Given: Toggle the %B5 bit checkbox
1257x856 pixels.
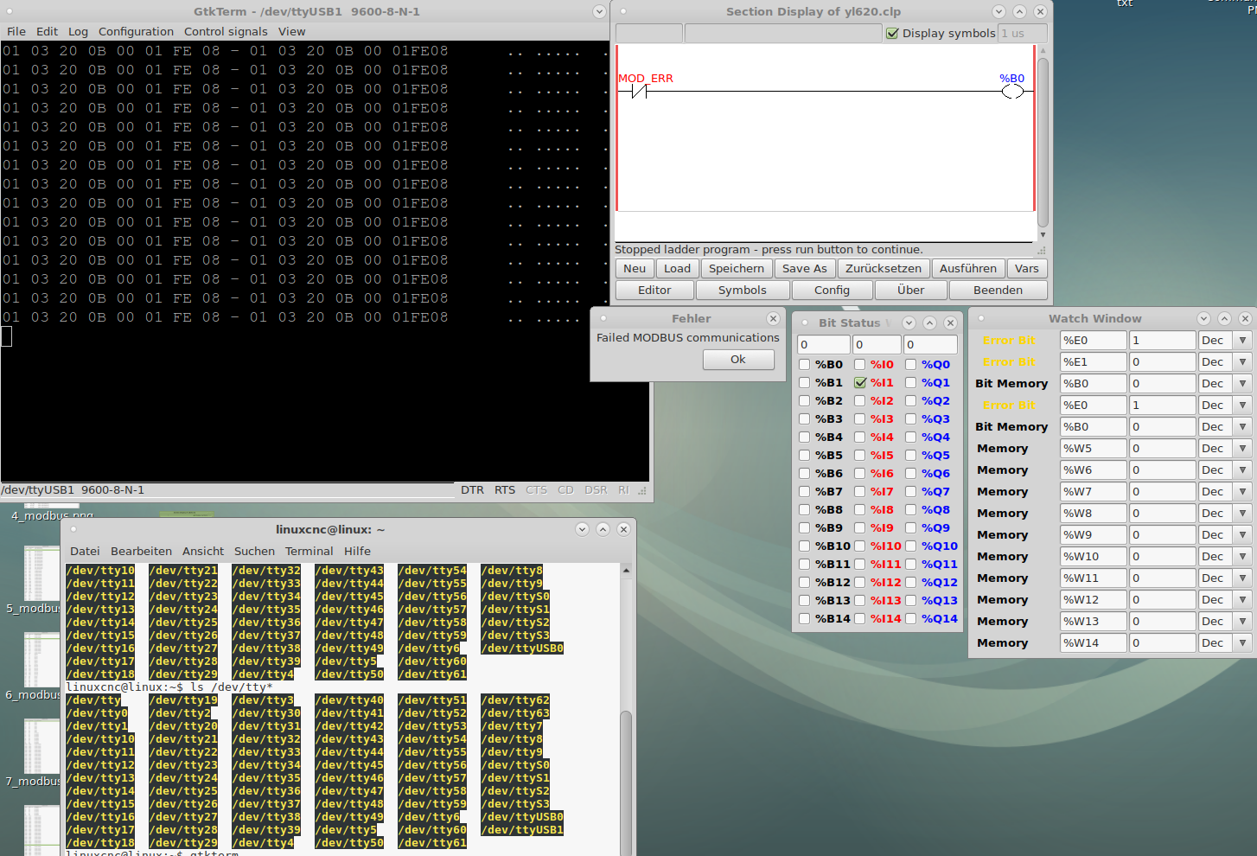Looking at the screenshot, I should pos(805,455).
